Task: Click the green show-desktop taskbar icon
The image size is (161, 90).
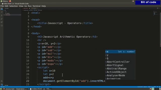Action: coord(1,89)
